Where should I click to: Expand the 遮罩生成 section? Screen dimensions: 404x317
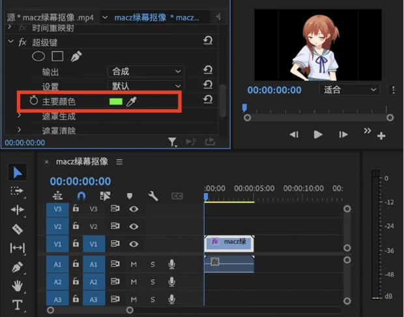pyautogui.click(x=20, y=115)
